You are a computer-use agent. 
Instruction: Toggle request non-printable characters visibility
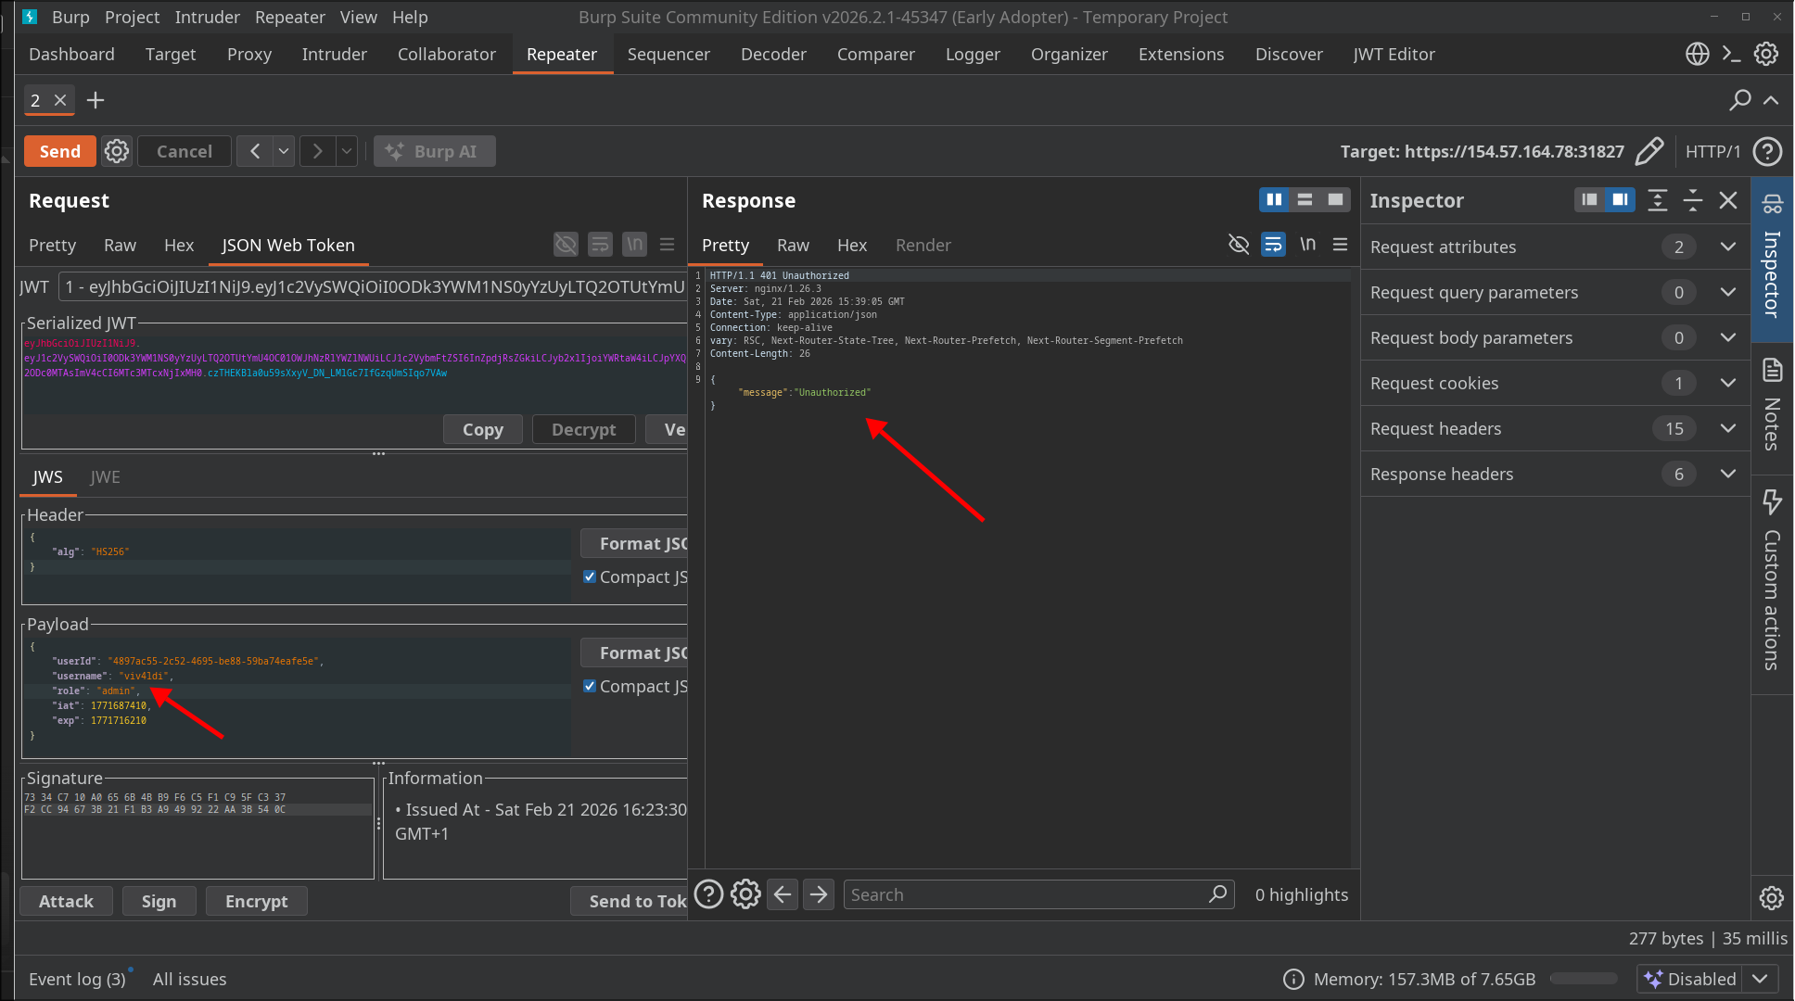click(566, 245)
